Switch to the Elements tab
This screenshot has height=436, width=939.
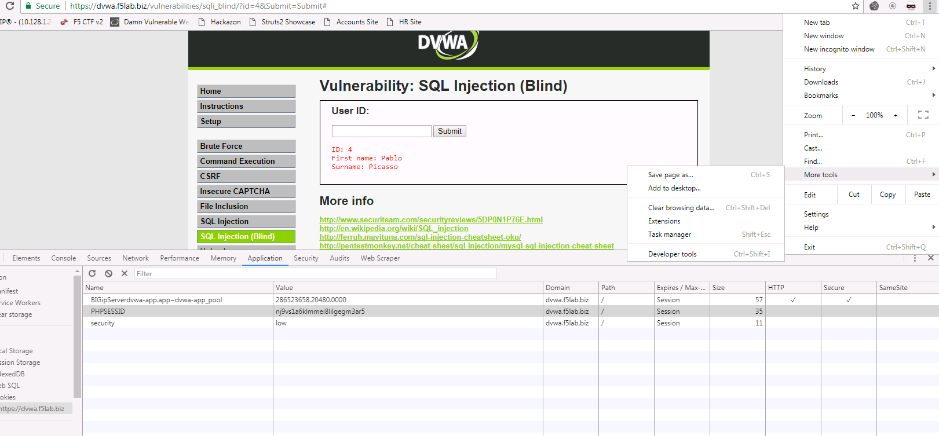click(x=27, y=258)
